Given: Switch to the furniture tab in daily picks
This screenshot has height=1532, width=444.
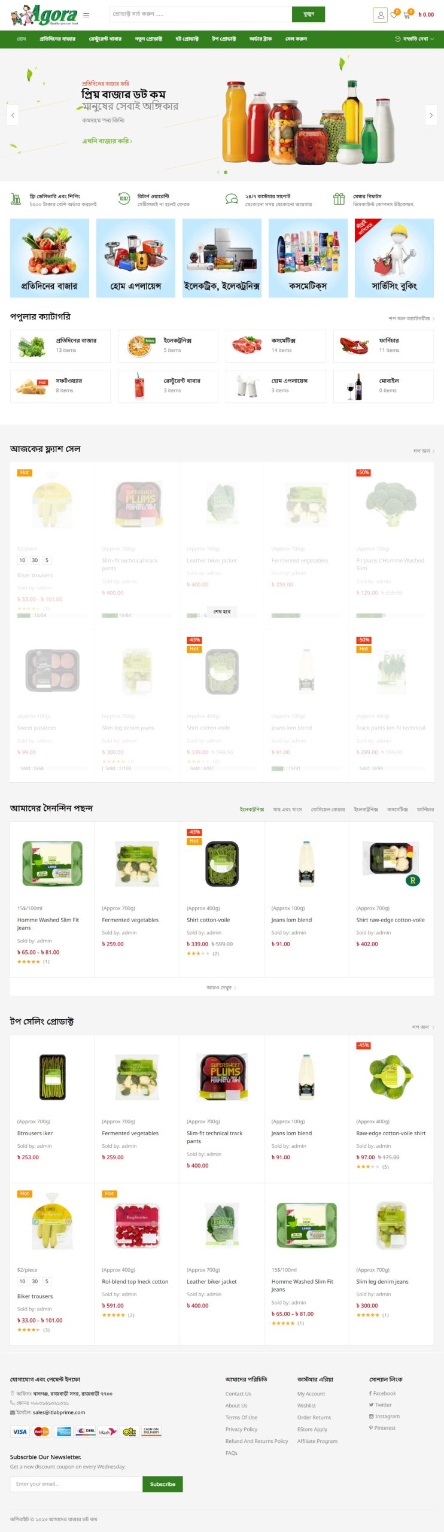Looking at the screenshot, I should coord(425,809).
